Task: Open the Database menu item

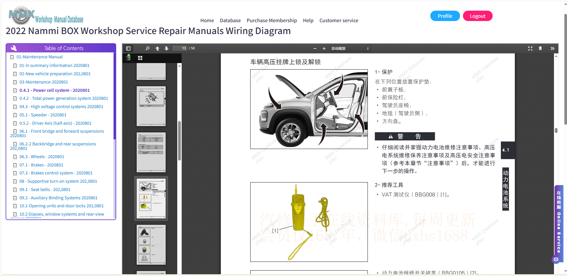Action: 230,20
